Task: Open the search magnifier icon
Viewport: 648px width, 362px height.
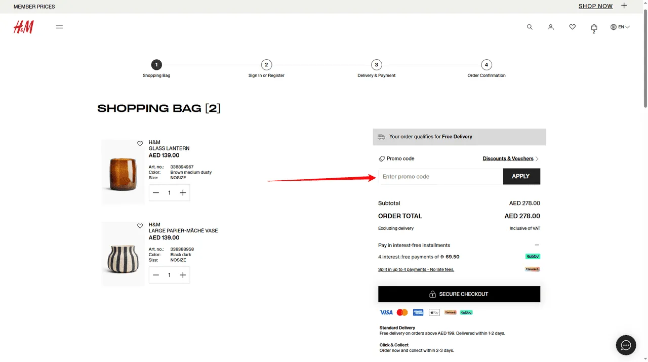Action: coord(530,27)
